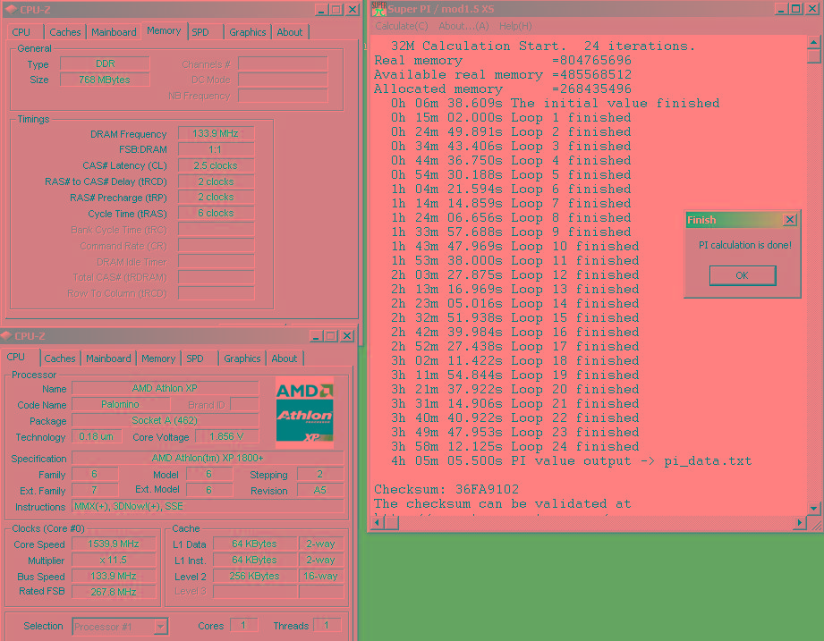Click Super PI vertical scrollbar down arrow
The width and height of the screenshot is (824, 641).
point(813,508)
